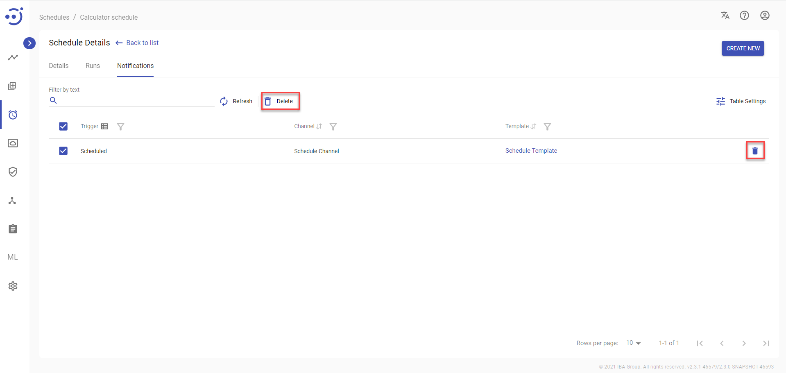Image resolution: width=786 pixels, height=373 pixels.
Task: Open the user account profile icon
Action: pos(764,16)
